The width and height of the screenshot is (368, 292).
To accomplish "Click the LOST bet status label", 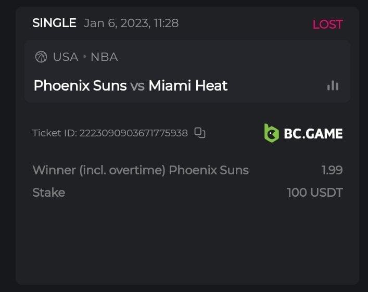I will 327,24.
